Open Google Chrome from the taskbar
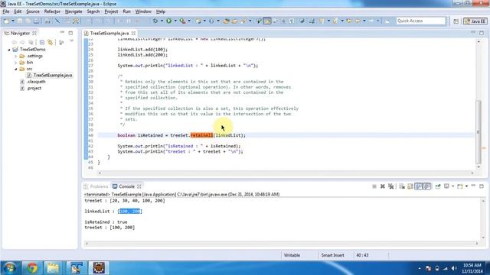The width and height of the screenshot is (490, 275). tap(32, 267)
